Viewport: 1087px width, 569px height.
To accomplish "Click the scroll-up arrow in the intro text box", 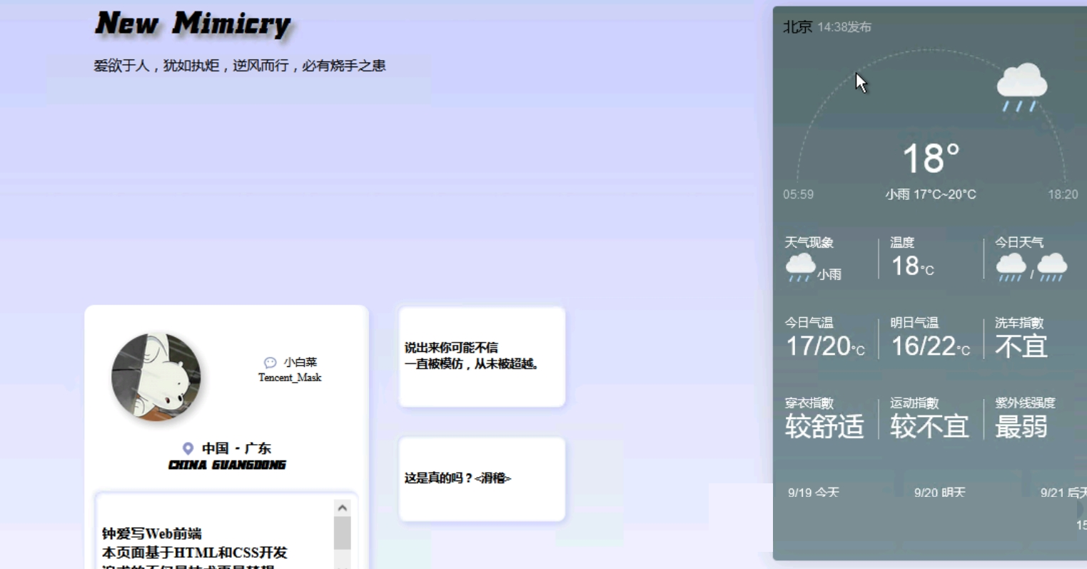I will click(342, 508).
